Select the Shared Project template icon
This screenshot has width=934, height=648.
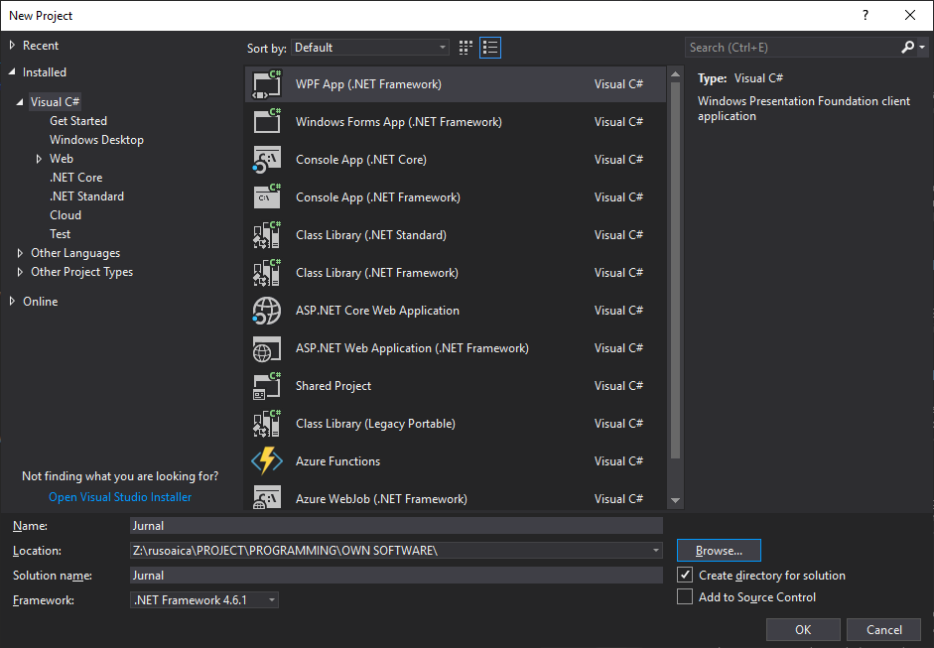(x=267, y=386)
